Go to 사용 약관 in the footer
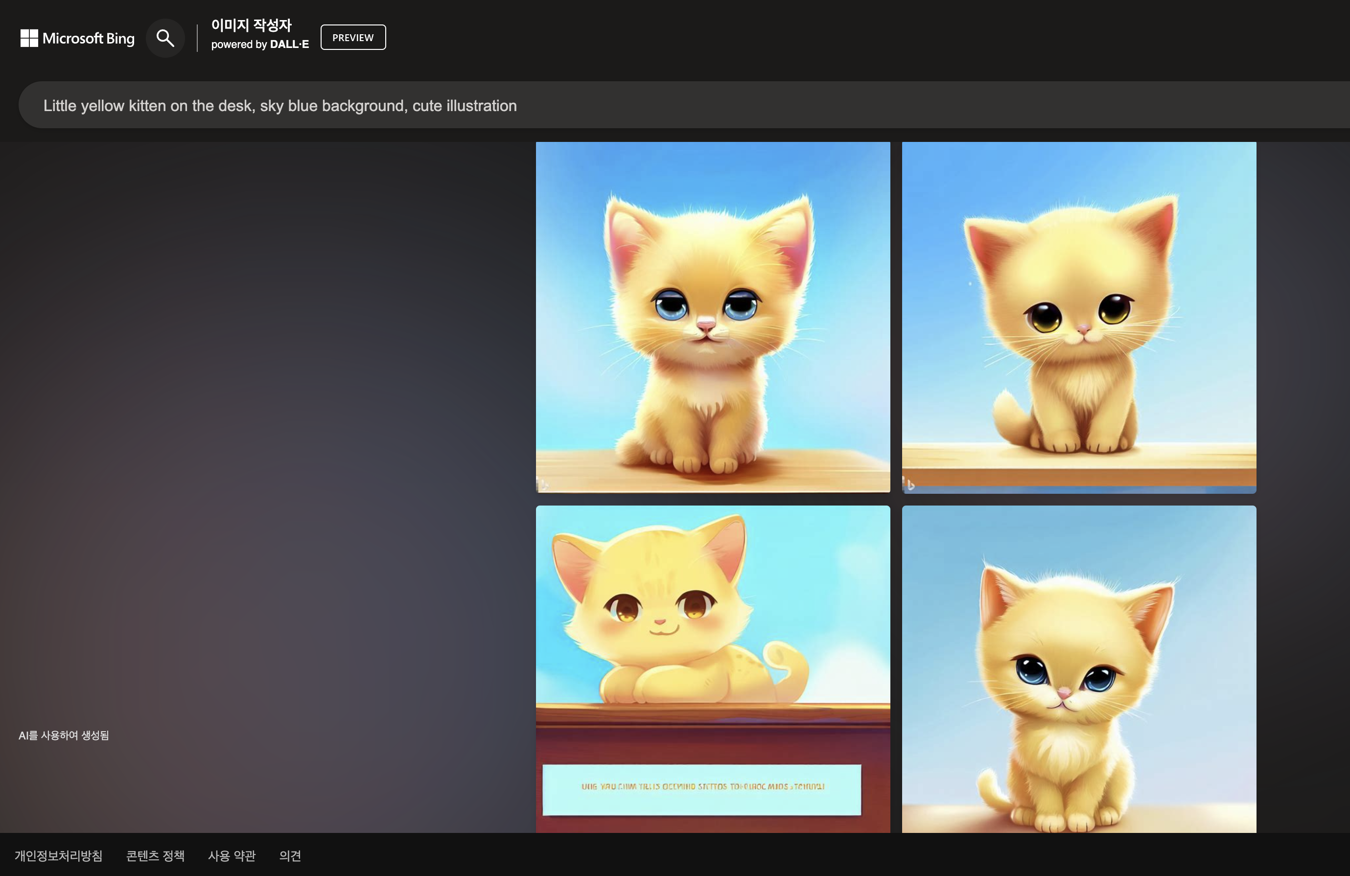This screenshot has width=1350, height=876. [232, 855]
